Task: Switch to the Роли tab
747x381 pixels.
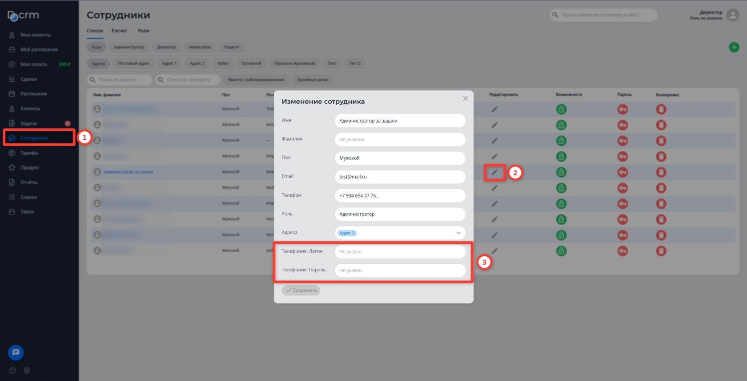Action: [x=144, y=31]
